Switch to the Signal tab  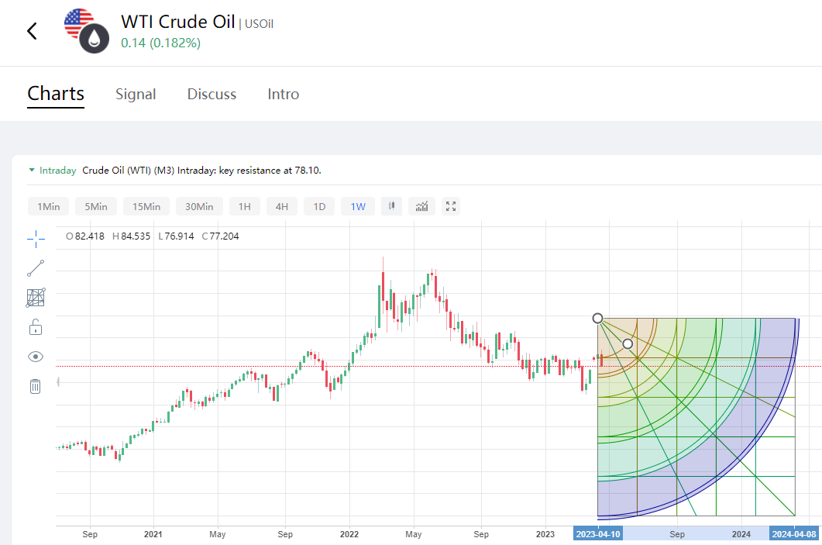point(136,94)
